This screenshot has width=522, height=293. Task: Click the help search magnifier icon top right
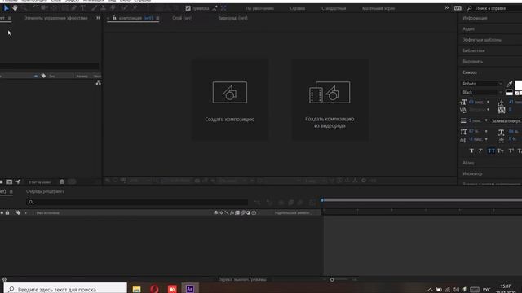(470, 8)
